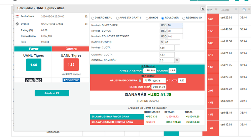Click the -USD 70 bookmaker cell
Screen dimensions: 251x137
150,122
